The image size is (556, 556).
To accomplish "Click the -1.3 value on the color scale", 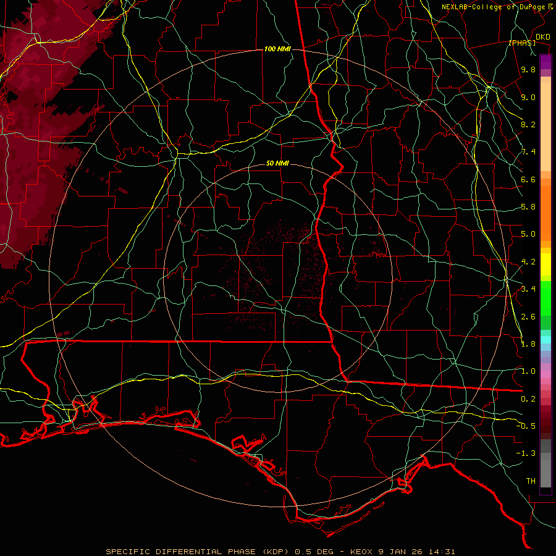I will pos(526,453).
